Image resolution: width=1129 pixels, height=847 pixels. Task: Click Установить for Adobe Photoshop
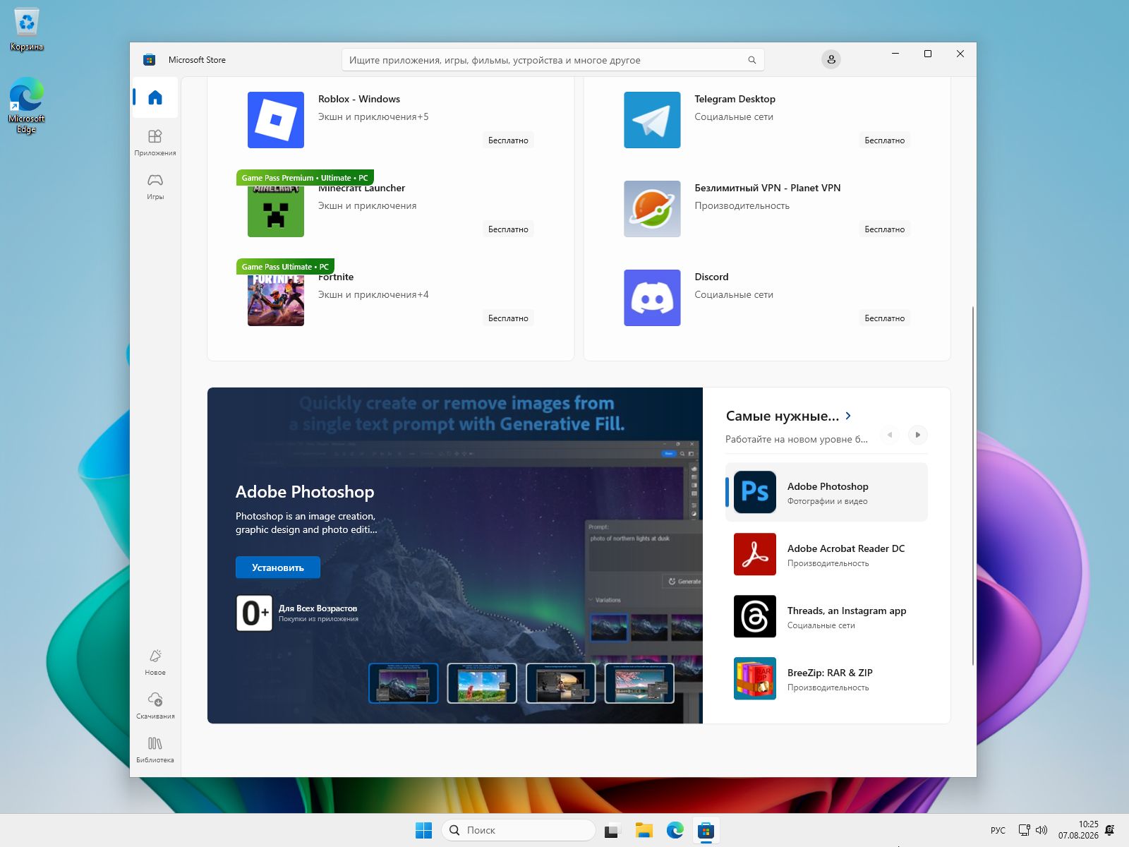pos(278,567)
